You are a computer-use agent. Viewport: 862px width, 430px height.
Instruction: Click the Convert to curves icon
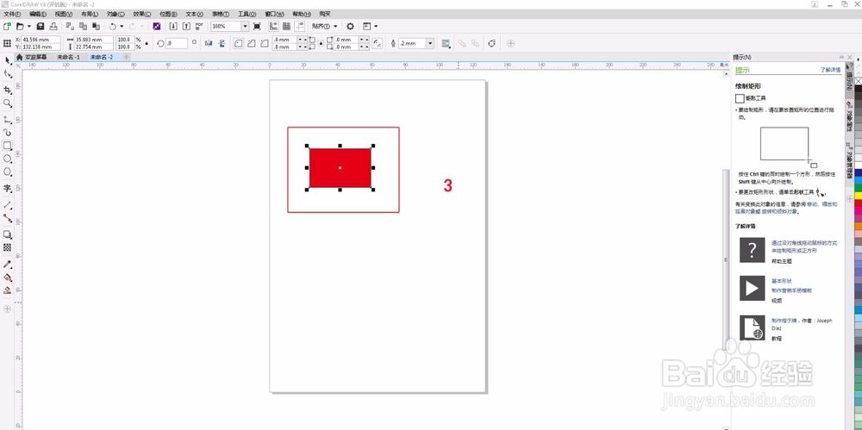pyautogui.click(x=491, y=43)
